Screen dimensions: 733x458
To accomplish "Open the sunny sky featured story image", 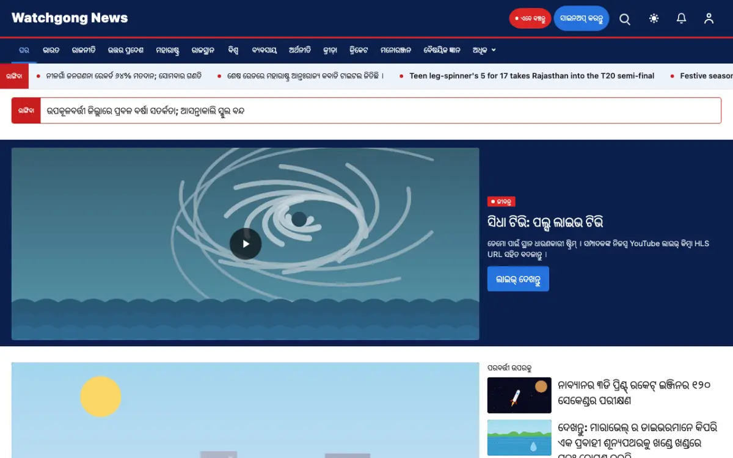I will click(x=246, y=410).
